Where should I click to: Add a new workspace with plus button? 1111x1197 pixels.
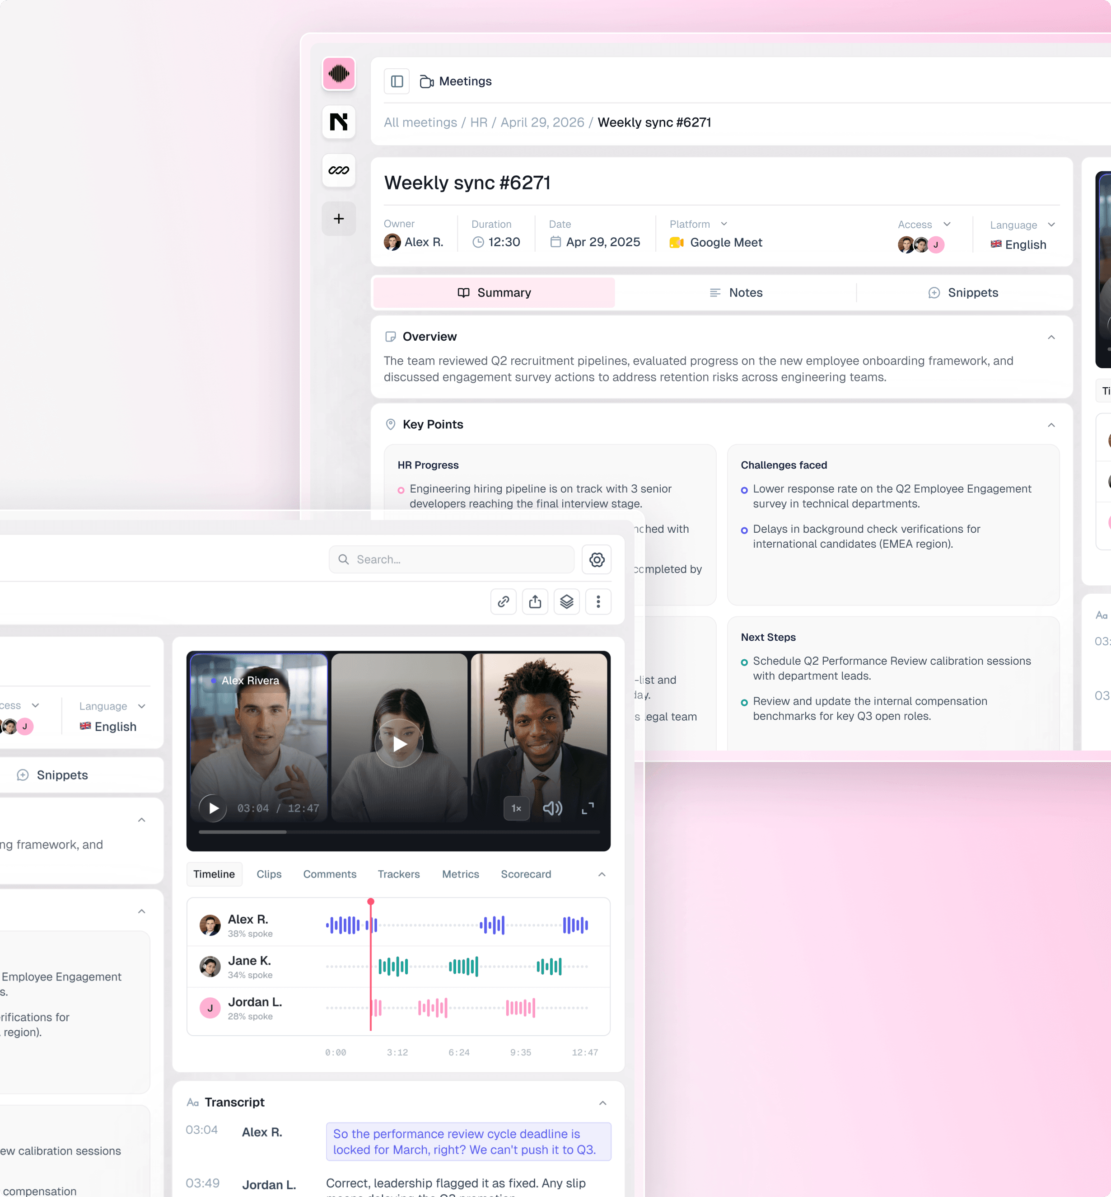338,218
